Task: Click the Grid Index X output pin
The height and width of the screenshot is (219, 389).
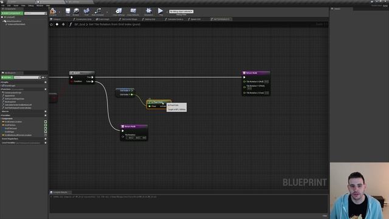Action: tap(132, 91)
